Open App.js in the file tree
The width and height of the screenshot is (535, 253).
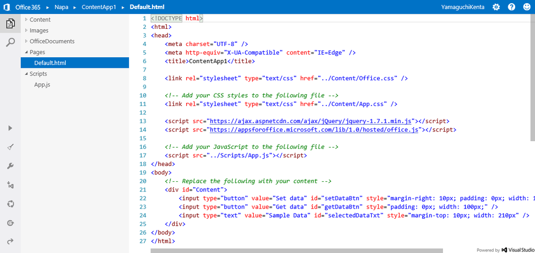click(42, 85)
